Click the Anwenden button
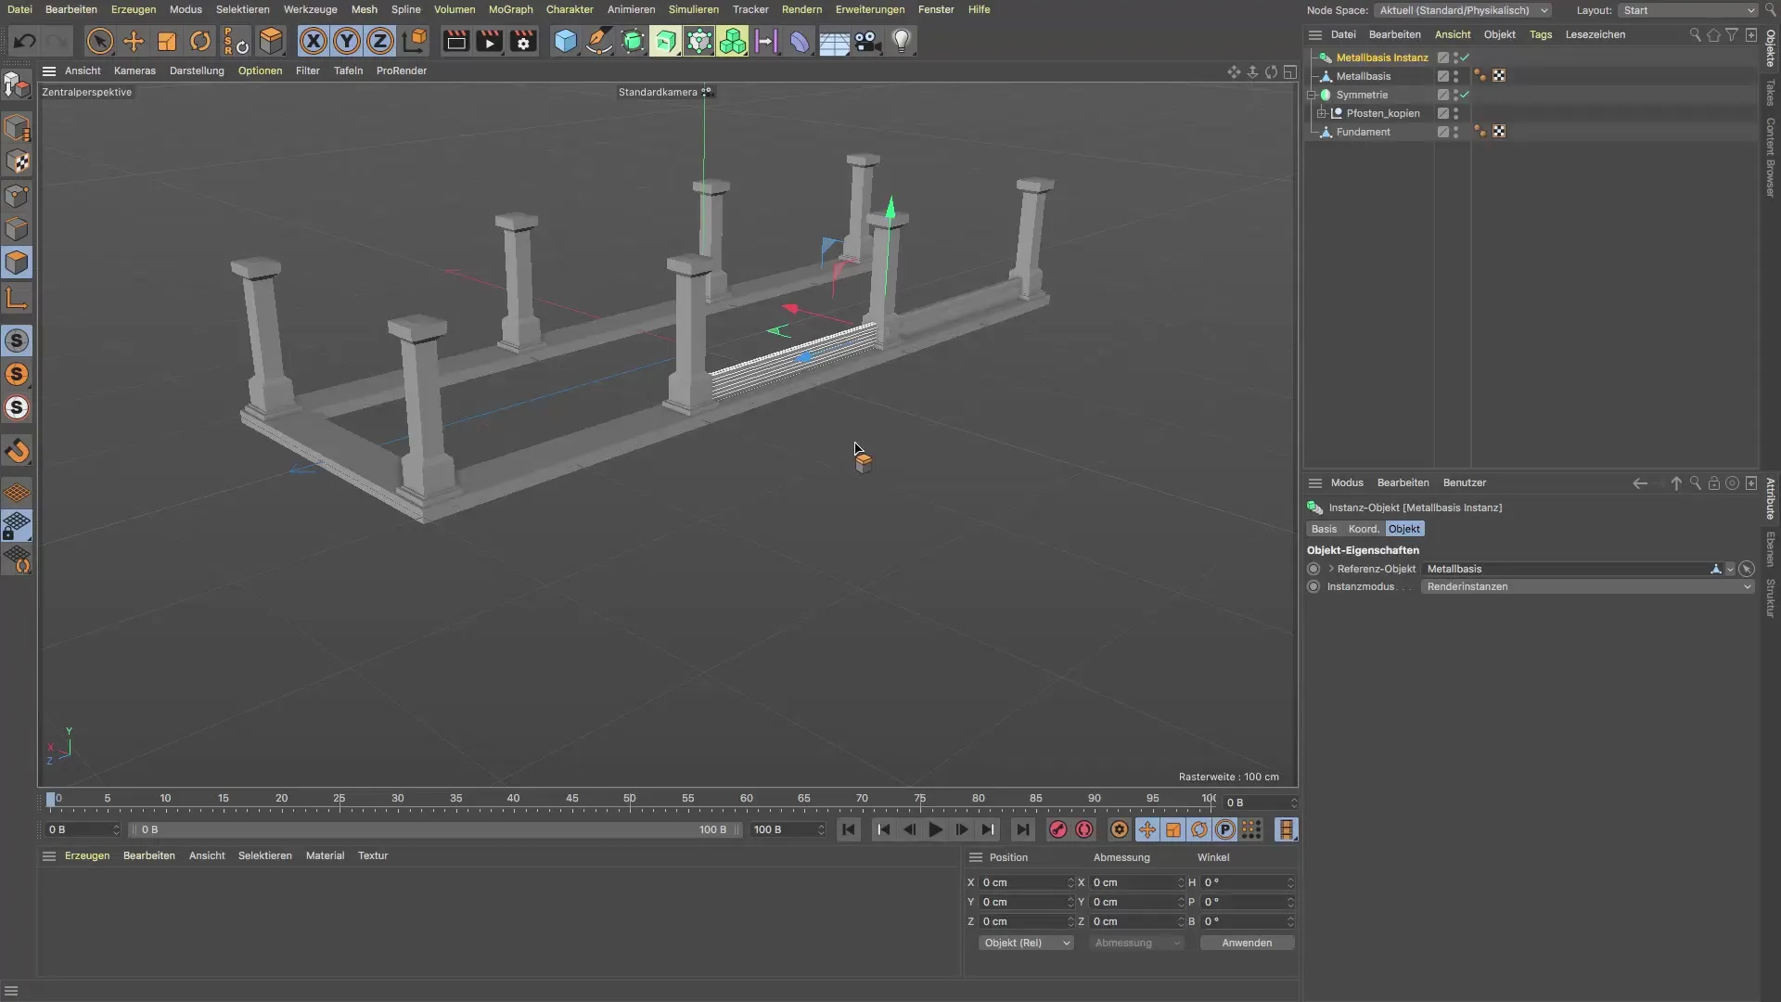Screen dimensions: 1781x1002 coord(1247,943)
